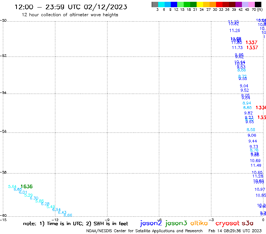The width and height of the screenshot is (266, 234).
Task: Click the '-56' latitude axis label
Action: (x=3, y=131)
